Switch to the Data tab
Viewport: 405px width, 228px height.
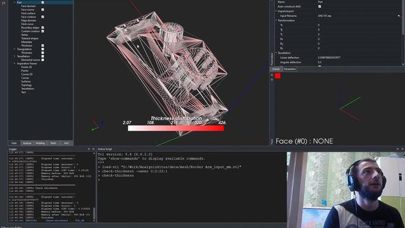[14, 143]
